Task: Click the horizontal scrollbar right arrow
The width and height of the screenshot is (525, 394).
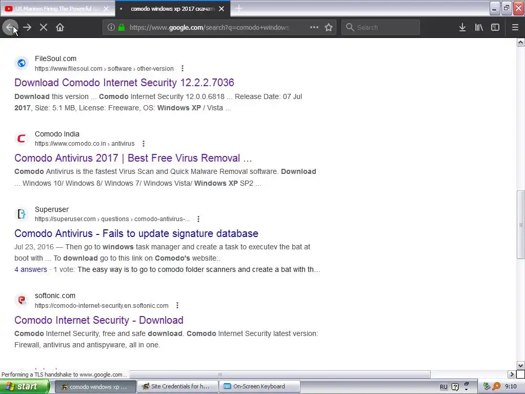Action: (512, 374)
